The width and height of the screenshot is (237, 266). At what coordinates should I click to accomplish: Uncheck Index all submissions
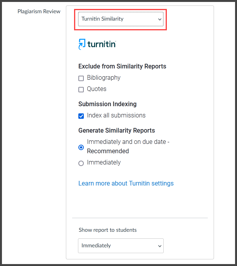81,116
